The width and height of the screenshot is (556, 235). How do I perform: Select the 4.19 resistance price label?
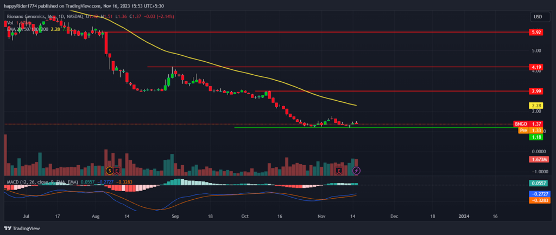click(x=535, y=67)
